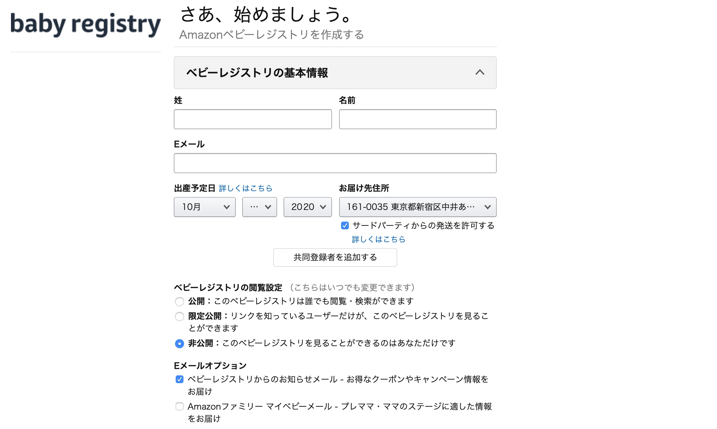Click the 名前 (first name) input field
The width and height of the screenshot is (717, 429).
coord(418,119)
